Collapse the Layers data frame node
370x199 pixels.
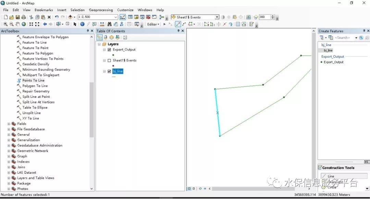[99, 44]
